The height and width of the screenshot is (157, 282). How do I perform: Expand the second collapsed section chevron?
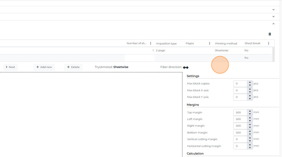(x=273, y=17)
